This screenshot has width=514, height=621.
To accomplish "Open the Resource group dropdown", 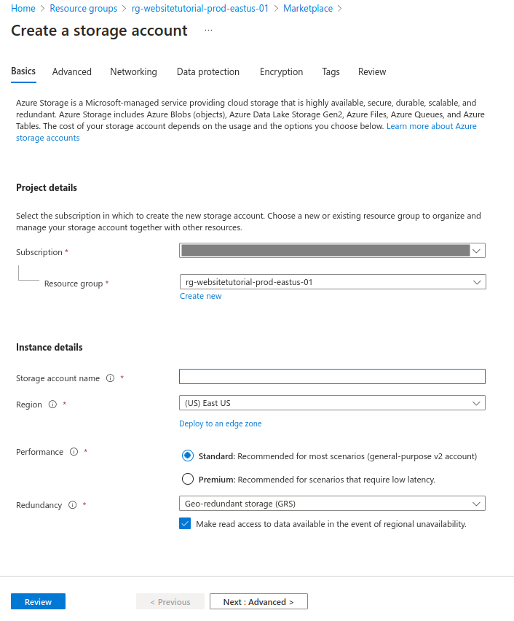I will click(x=333, y=282).
